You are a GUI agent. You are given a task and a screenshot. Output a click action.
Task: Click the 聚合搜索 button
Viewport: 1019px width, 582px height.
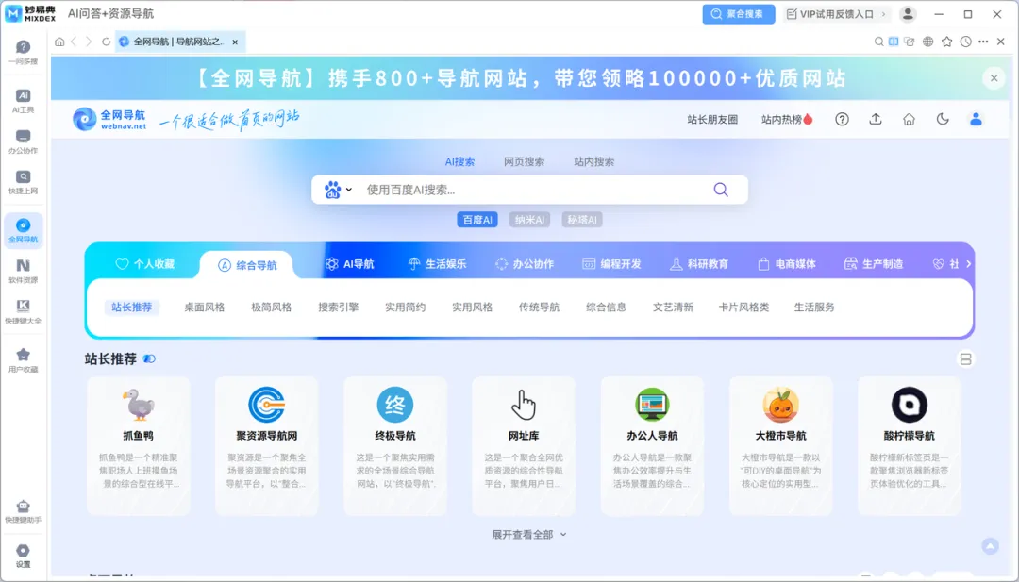point(738,13)
